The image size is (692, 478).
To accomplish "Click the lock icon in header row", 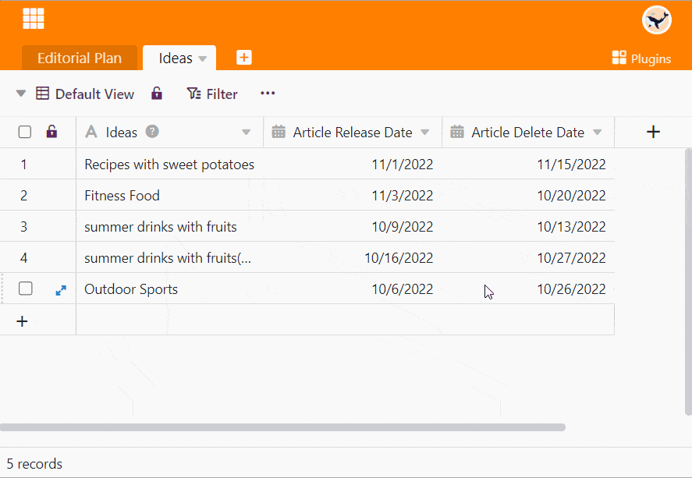I will (x=51, y=132).
